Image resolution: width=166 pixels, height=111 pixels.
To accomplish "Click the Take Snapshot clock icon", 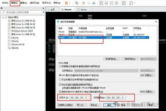I will pos(84,3).
